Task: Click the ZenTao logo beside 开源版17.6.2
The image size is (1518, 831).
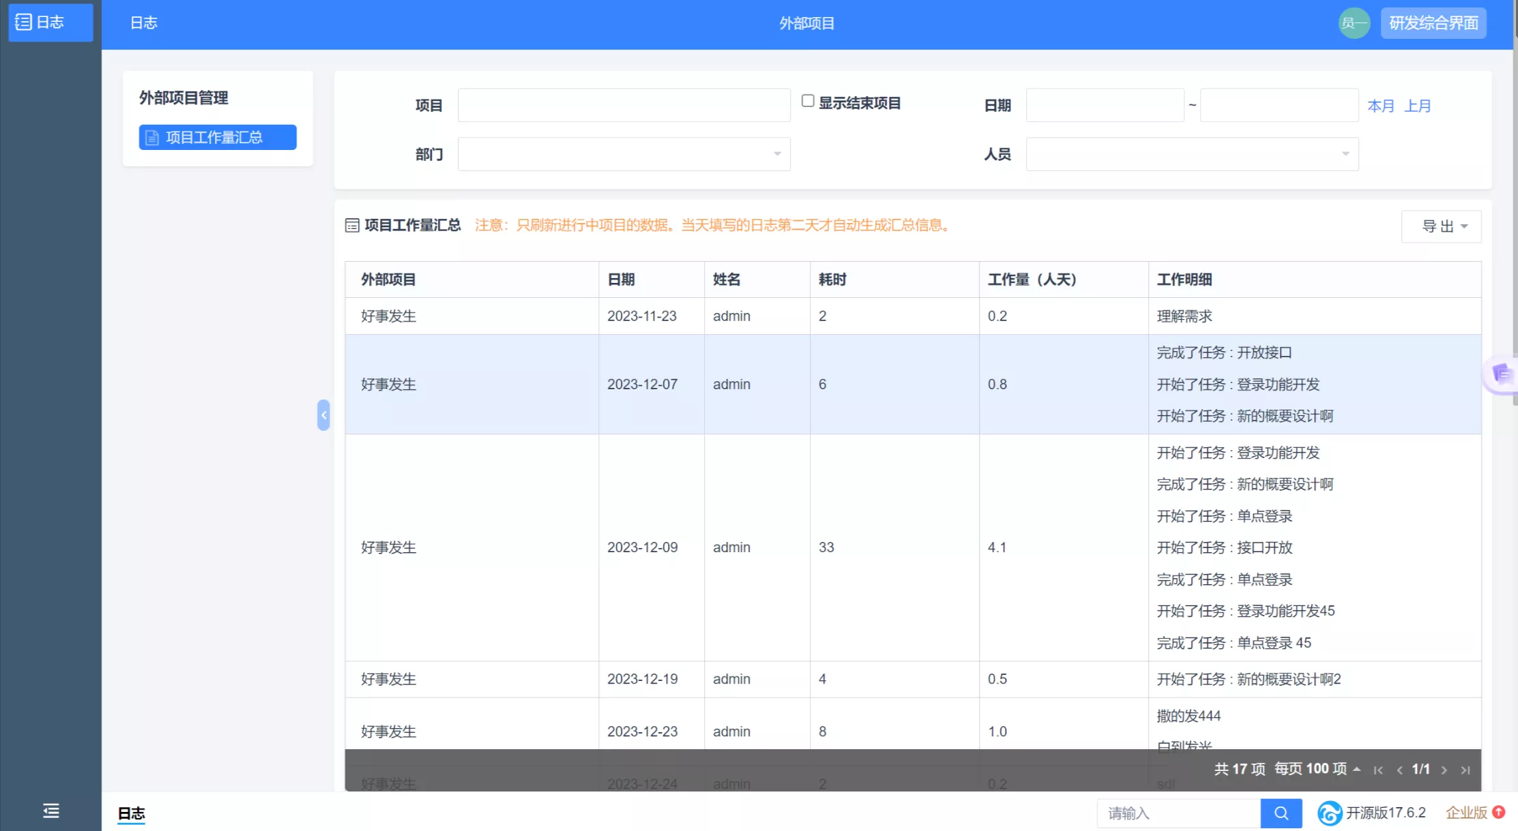Action: click(x=1328, y=813)
